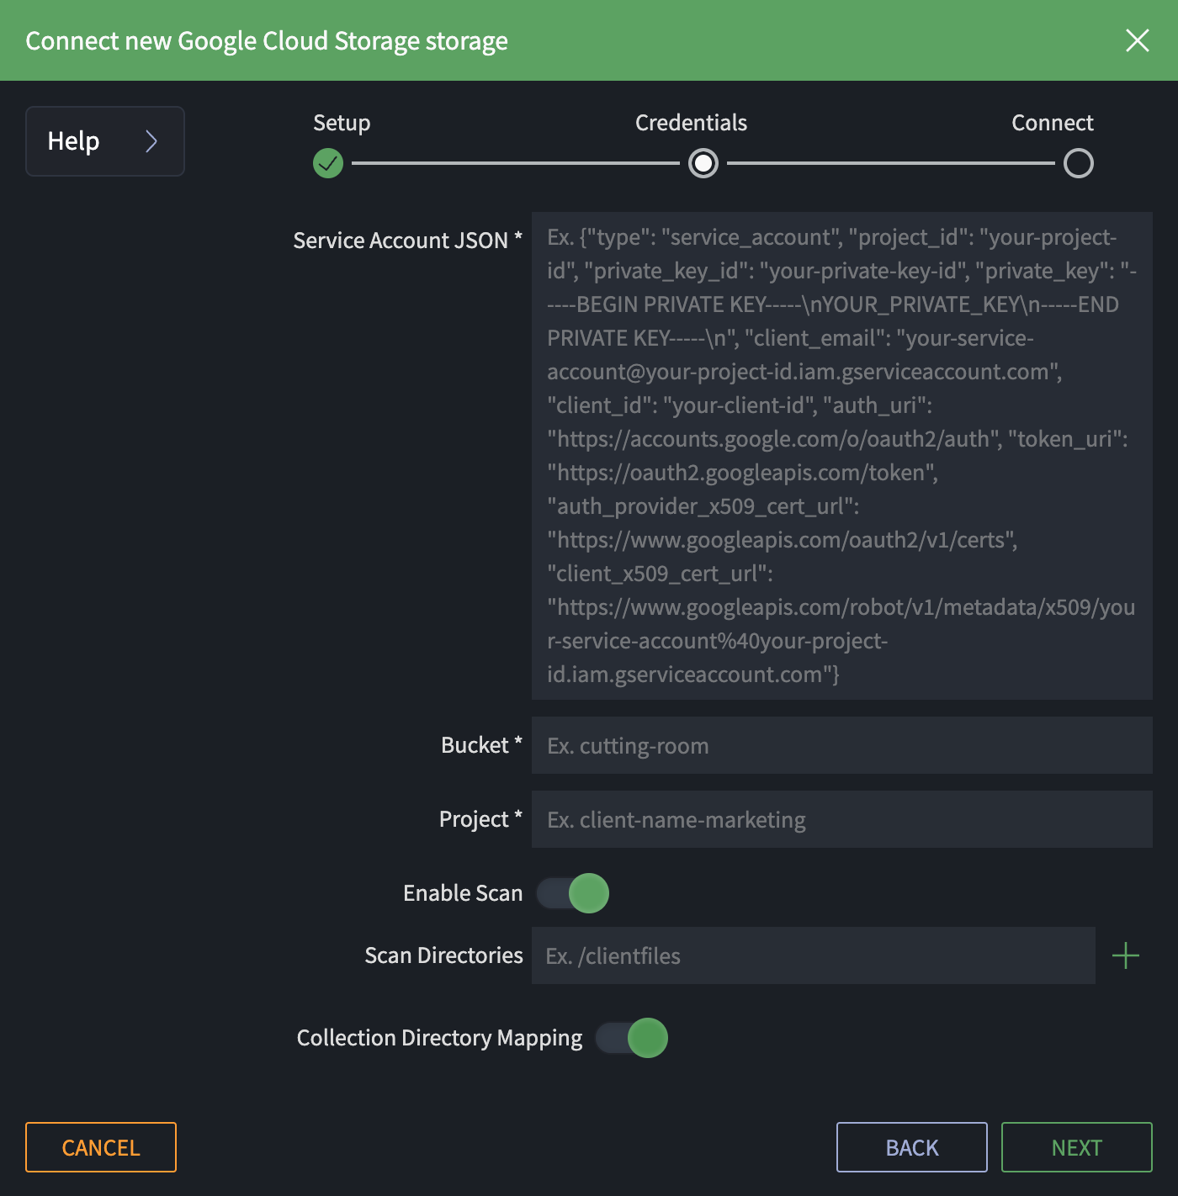Click the Bucket input field
Screen dimensions: 1178x1196
[841, 745]
